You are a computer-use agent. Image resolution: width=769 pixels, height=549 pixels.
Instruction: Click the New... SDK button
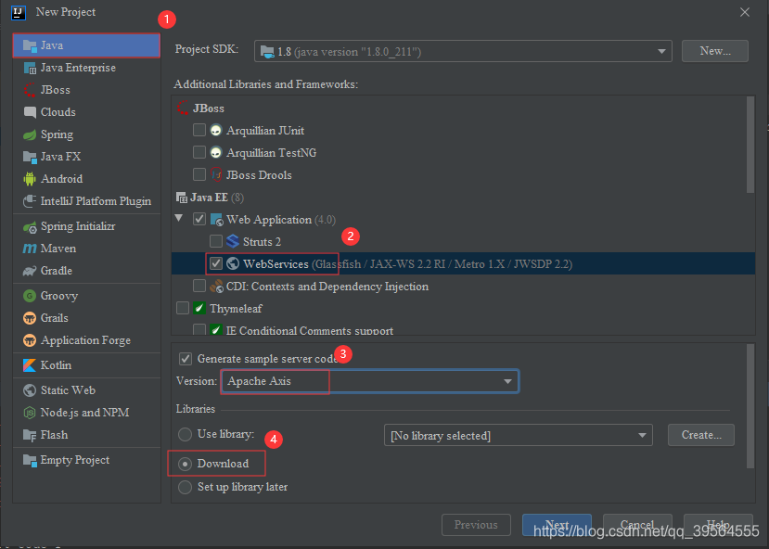pyautogui.click(x=715, y=51)
